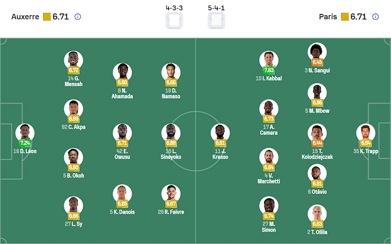This screenshot has height=244, width=391.
Task: Select J. Krasso player photo
Action: [220, 133]
